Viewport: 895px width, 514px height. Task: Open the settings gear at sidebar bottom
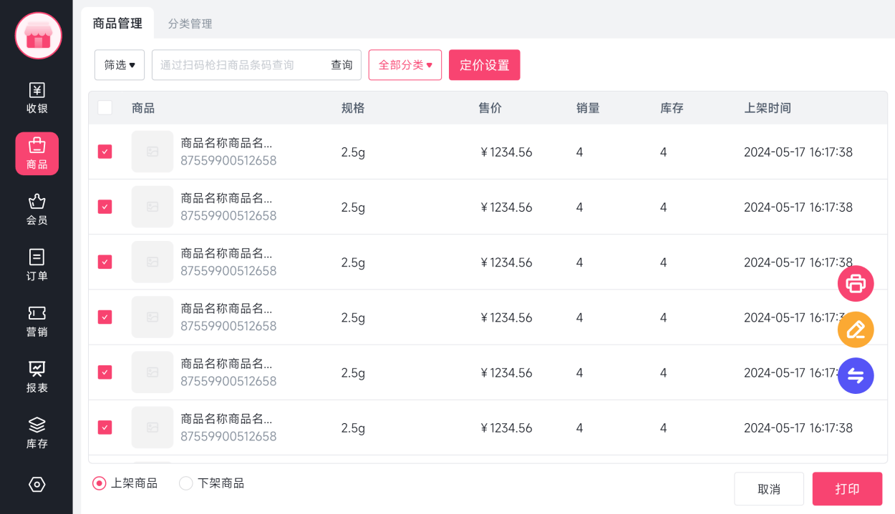37,484
